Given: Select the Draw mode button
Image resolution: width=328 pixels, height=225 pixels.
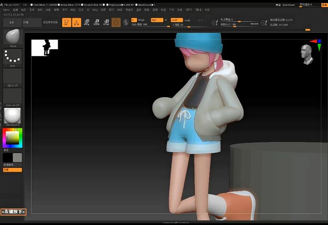Looking at the screenshot, I should click(x=77, y=23).
